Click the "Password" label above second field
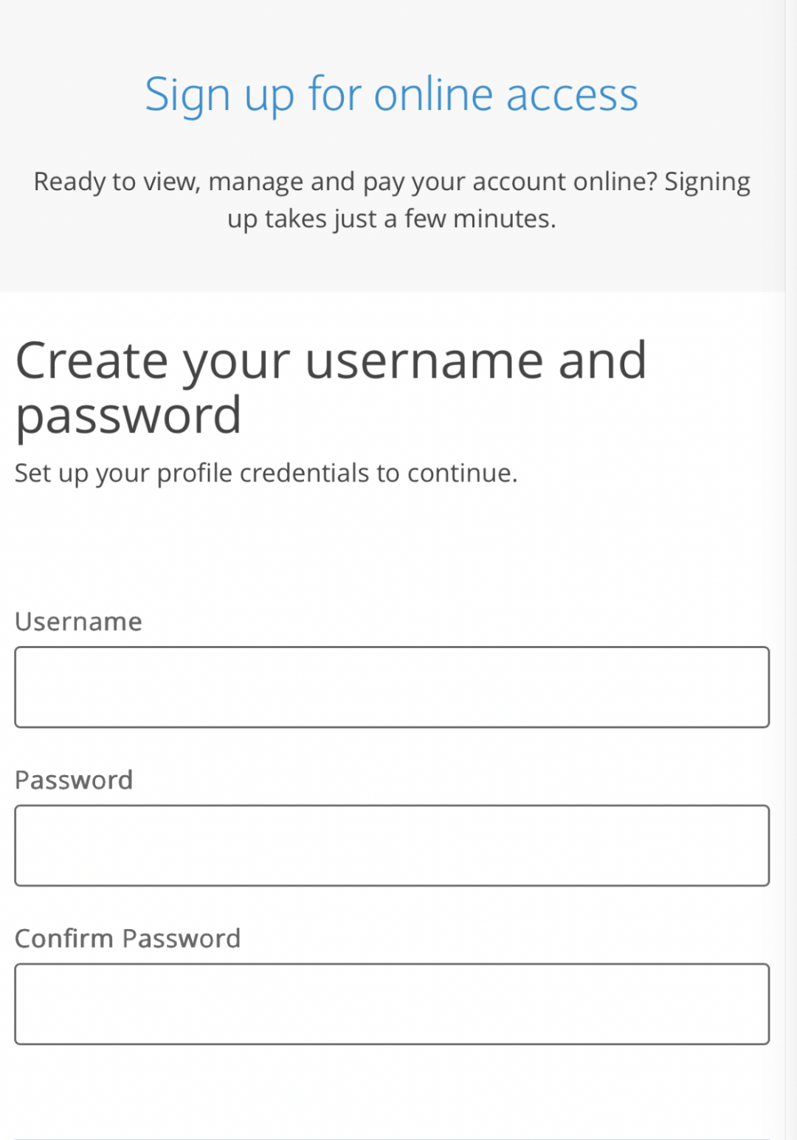 click(74, 780)
